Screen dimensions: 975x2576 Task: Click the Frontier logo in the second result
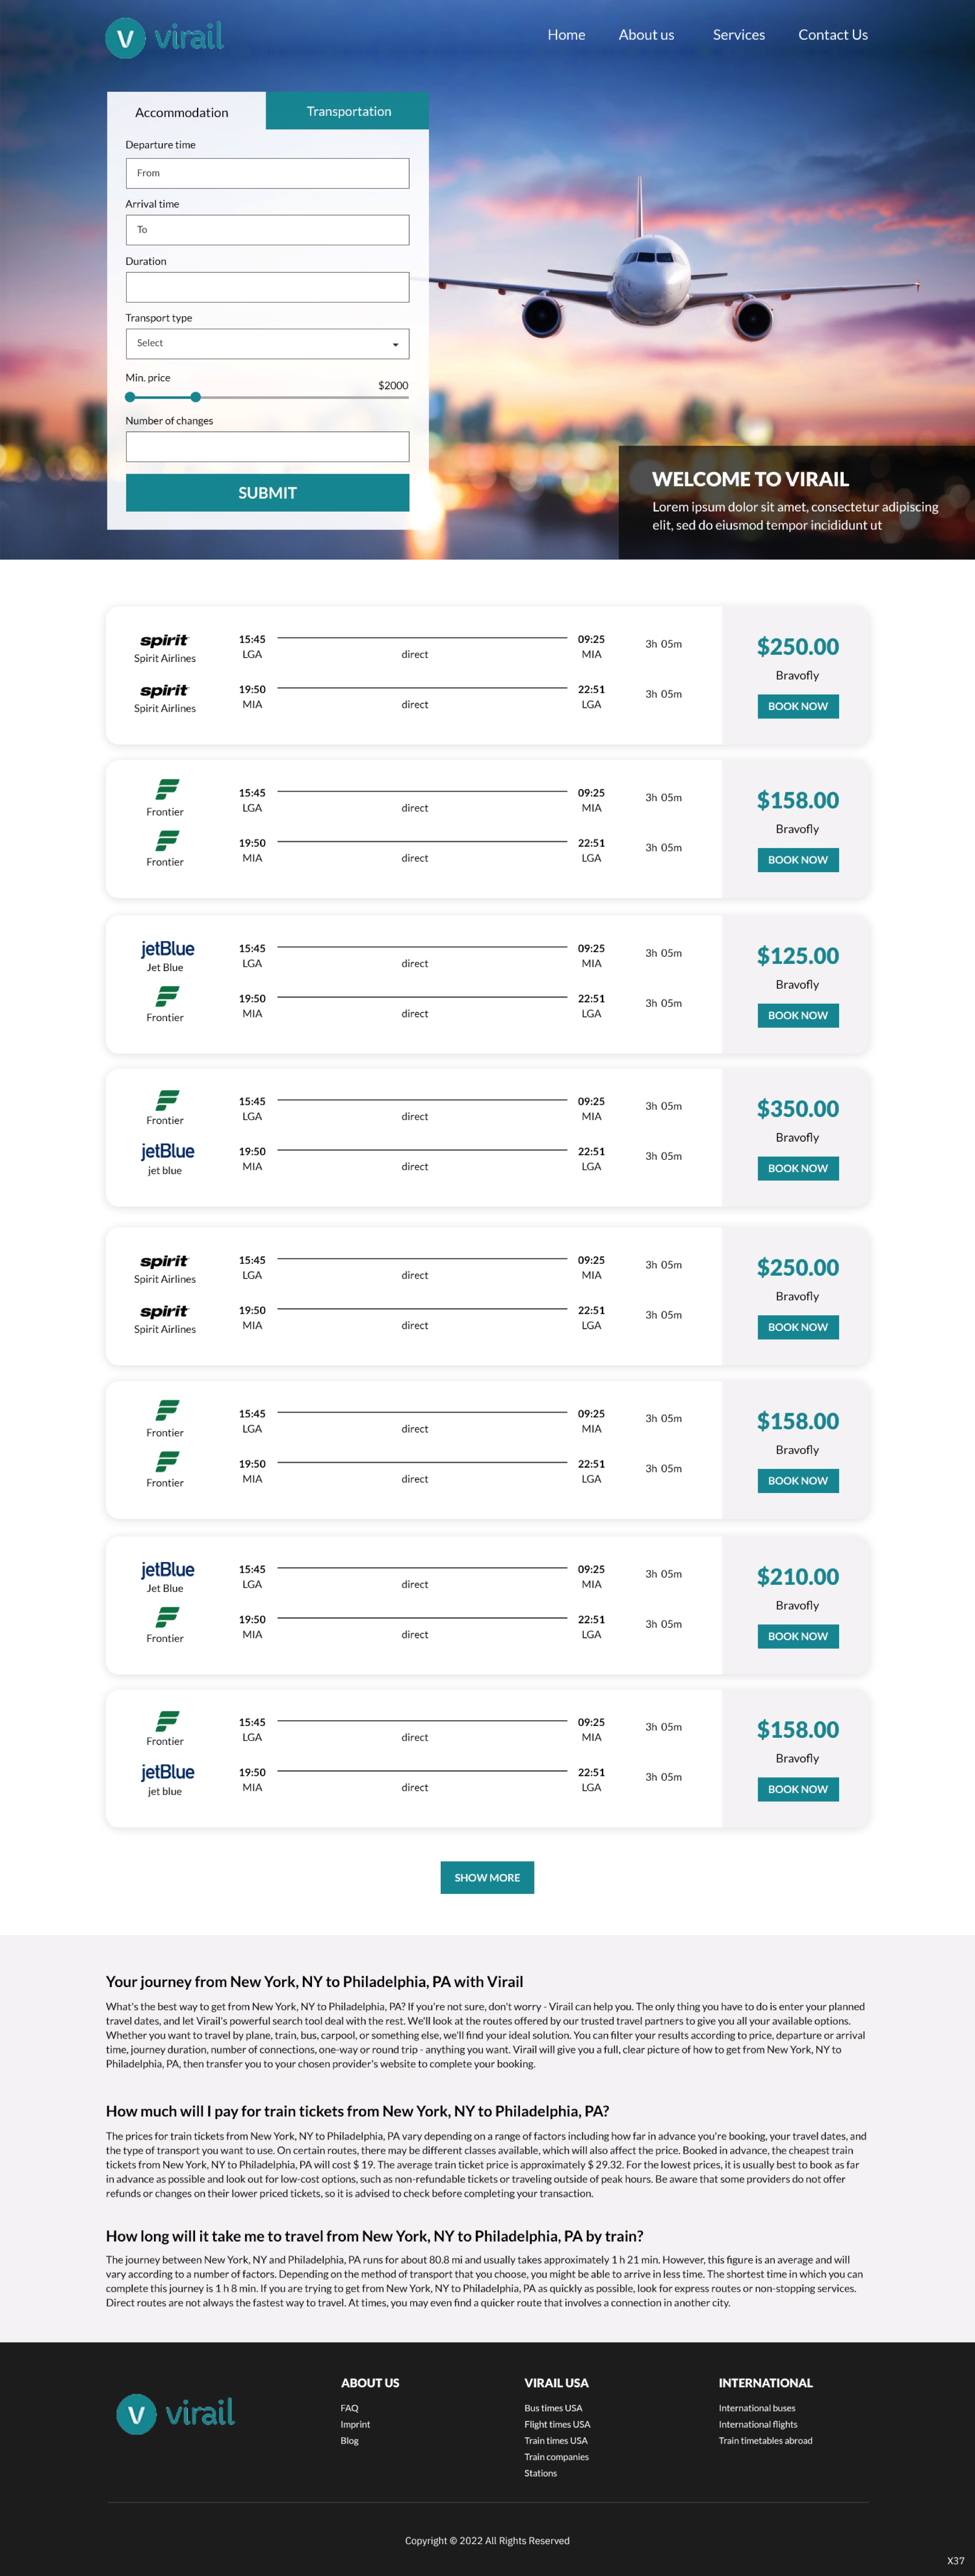(167, 789)
